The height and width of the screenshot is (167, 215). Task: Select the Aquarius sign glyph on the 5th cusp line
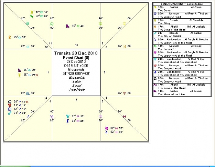[x=100, y=117]
